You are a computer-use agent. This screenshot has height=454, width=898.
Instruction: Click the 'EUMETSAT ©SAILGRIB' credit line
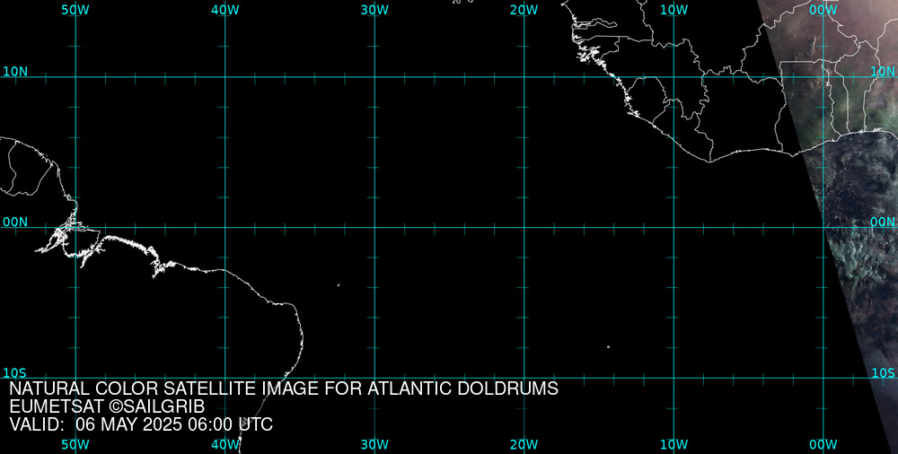(107, 407)
